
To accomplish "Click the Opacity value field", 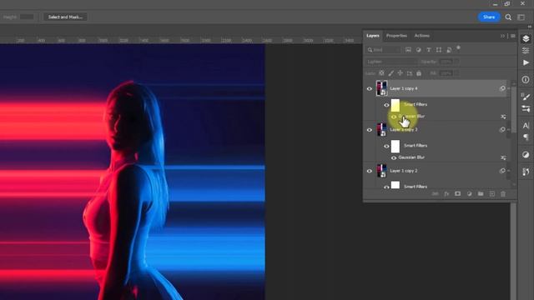I will 446,62.
